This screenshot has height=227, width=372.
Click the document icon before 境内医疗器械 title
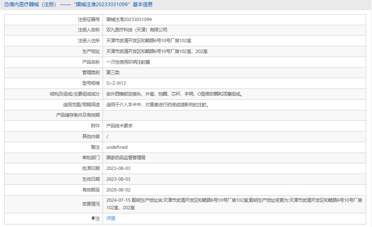pyautogui.click(x=6, y=5)
